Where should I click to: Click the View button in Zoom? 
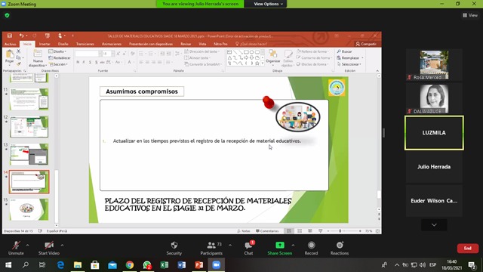pos(470,15)
